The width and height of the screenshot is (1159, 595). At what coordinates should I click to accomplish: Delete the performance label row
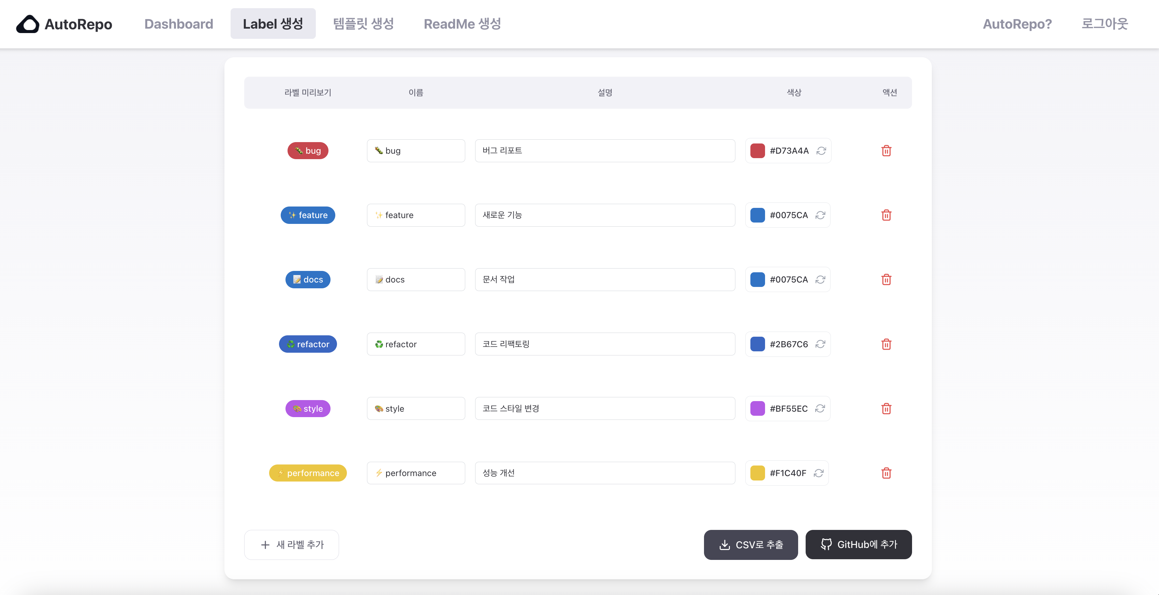coord(886,473)
